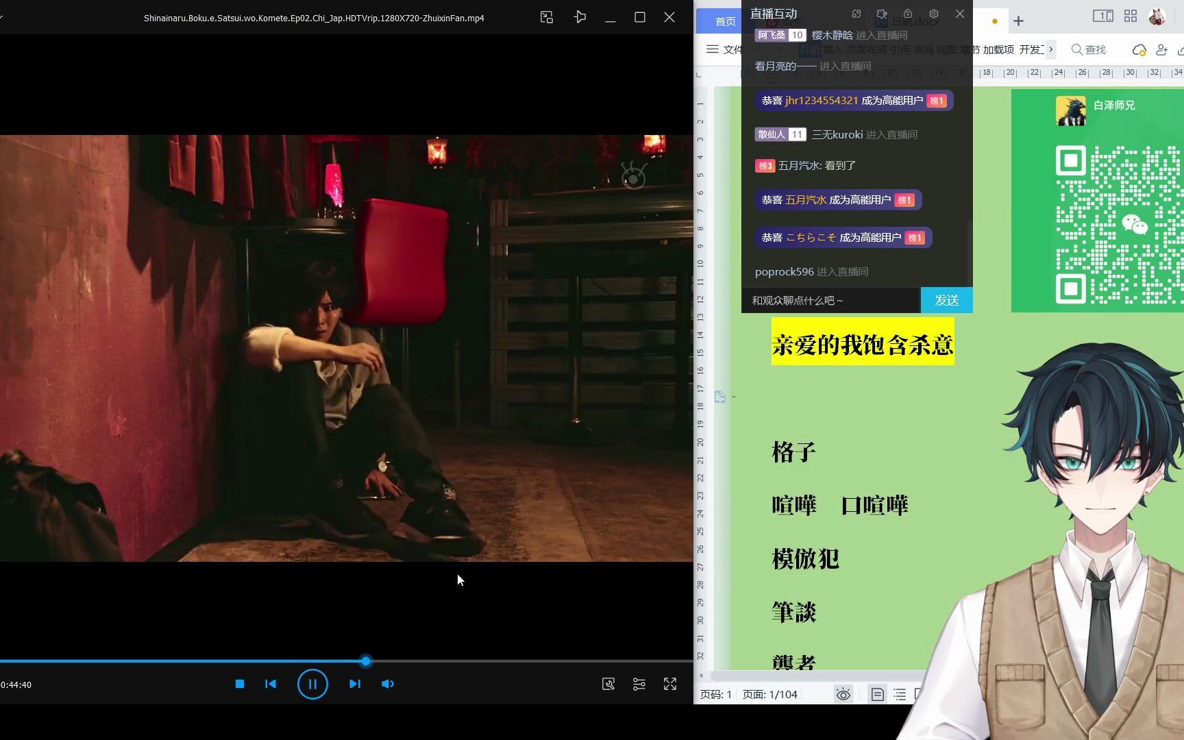Click the WeChat QR code image
Image resolution: width=1184 pixels, height=740 pixels.
[1119, 223]
